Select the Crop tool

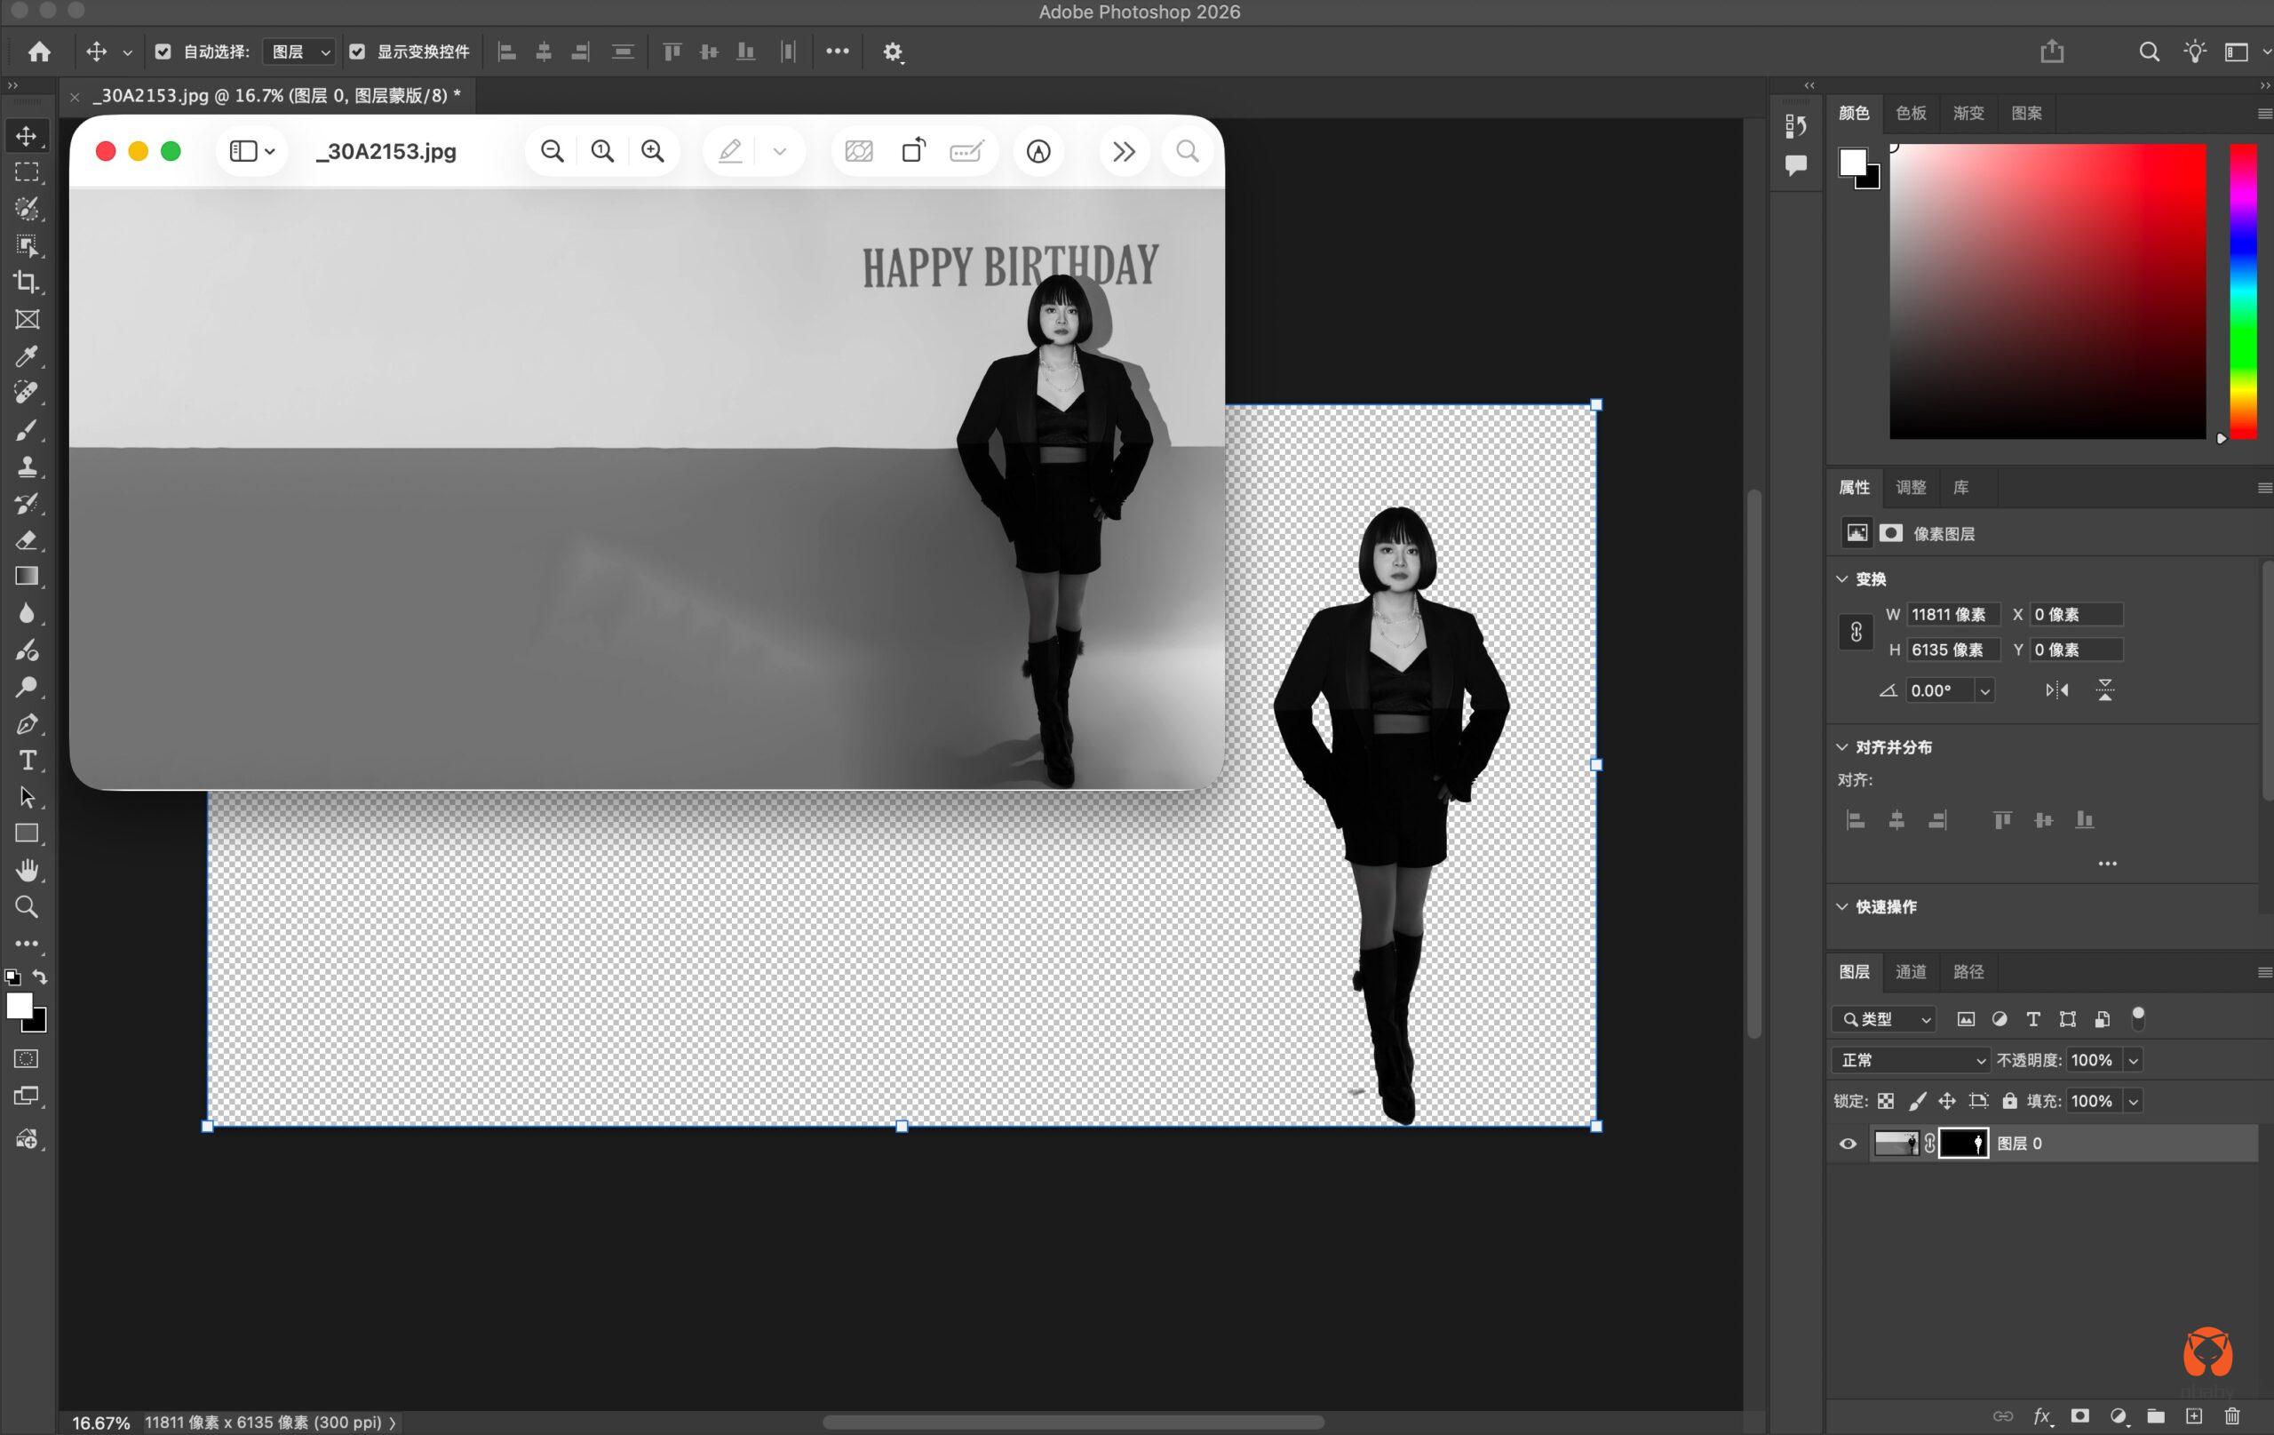tap(27, 282)
